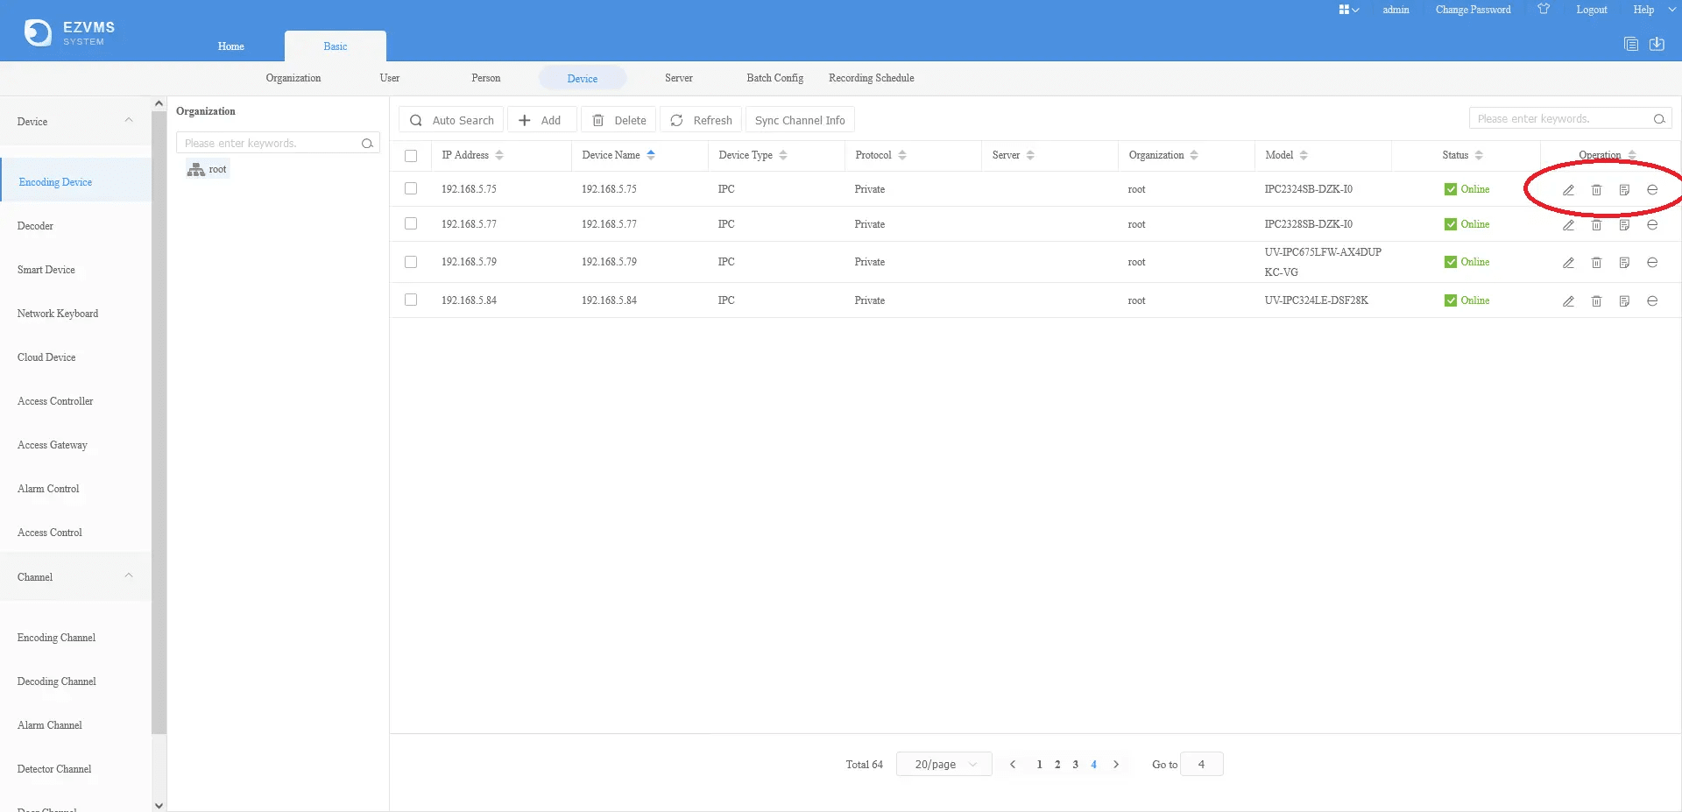The width and height of the screenshot is (1682, 812).
Task: Delete device 192.168.5.84 with the trash icon
Action: (1596, 301)
